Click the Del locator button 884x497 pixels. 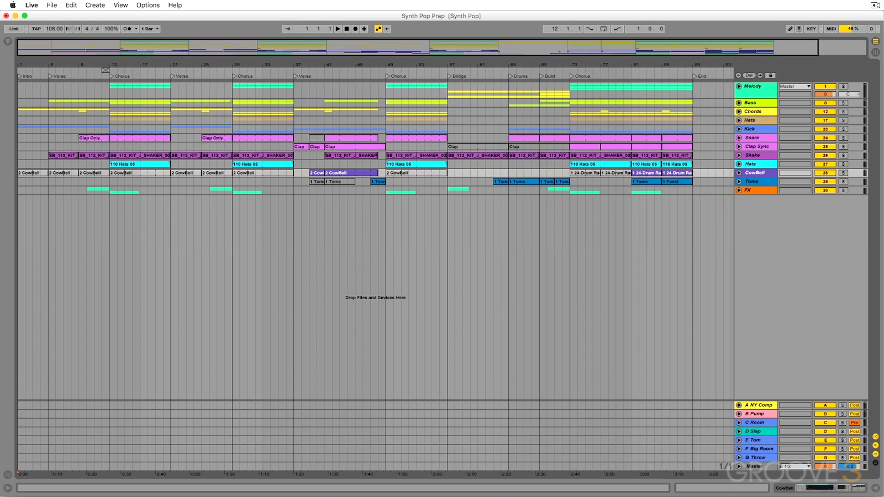[x=749, y=75]
